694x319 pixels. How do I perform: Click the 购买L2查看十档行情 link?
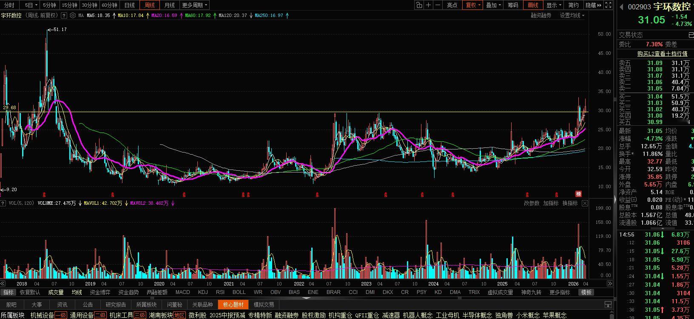(662, 54)
